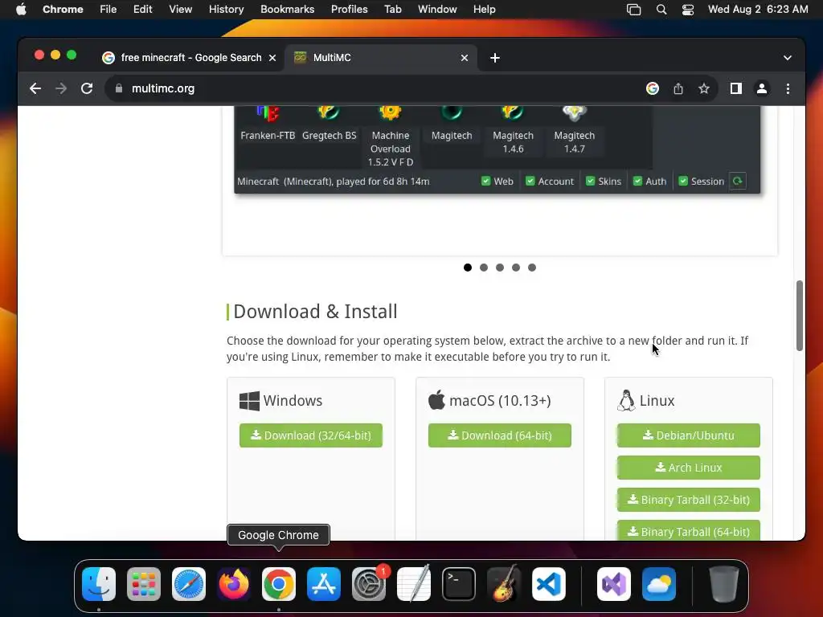
Task: Open the Chrome three-dot menu
Action: [788, 88]
